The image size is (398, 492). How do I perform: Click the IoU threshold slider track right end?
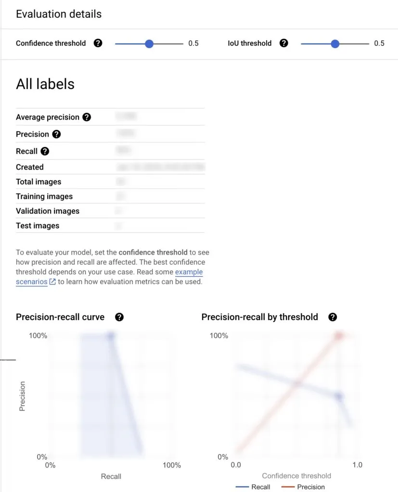coord(368,44)
